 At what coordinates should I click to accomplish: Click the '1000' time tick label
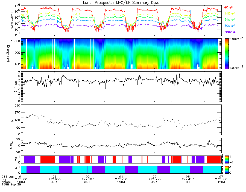pos(188,182)
